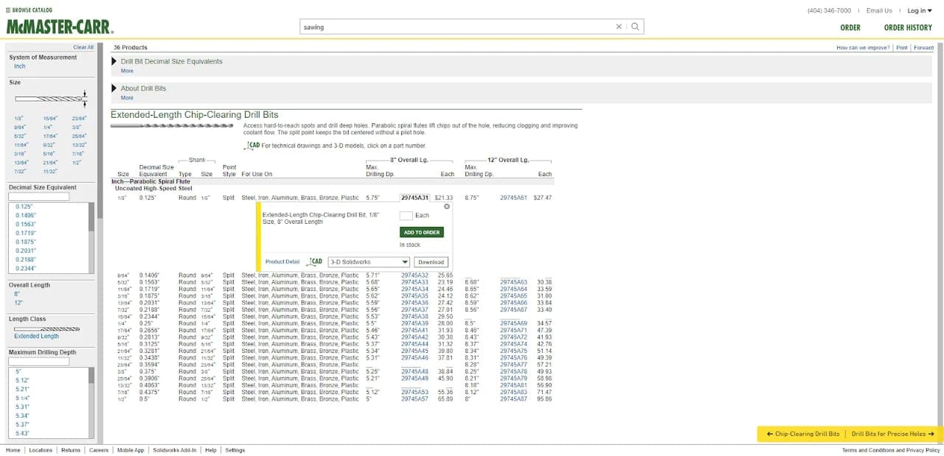This screenshot has height=456, width=944.
Task: Filter by 1/2" size in the sidebar
Action: click(x=75, y=162)
